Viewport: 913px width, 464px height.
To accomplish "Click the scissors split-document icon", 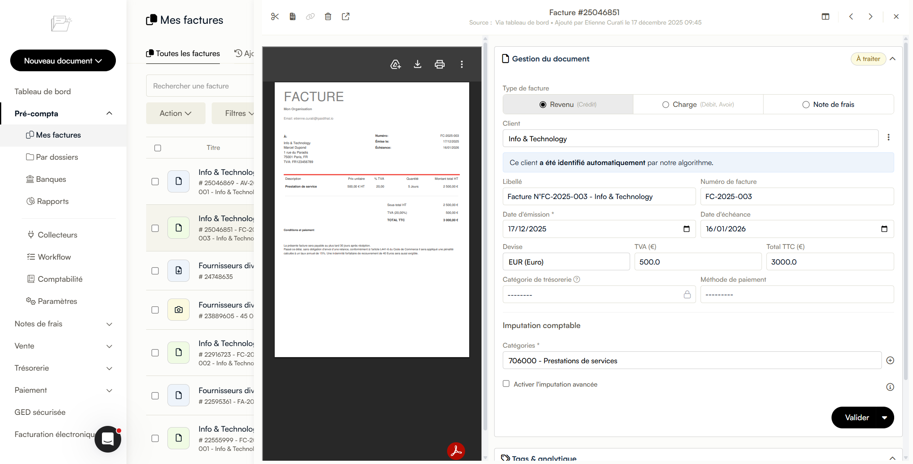I will pyautogui.click(x=275, y=16).
